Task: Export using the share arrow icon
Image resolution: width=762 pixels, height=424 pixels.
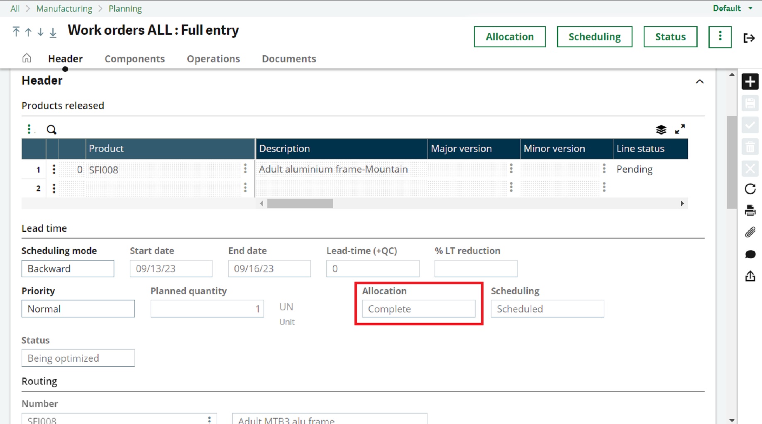Action: [750, 276]
